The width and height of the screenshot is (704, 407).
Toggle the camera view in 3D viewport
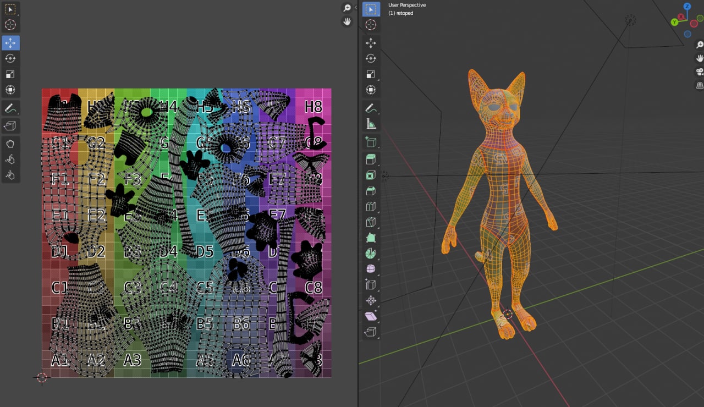(700, 71)
